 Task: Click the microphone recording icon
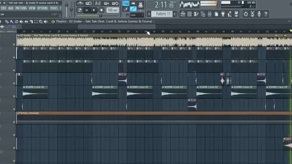click(259, 14)
